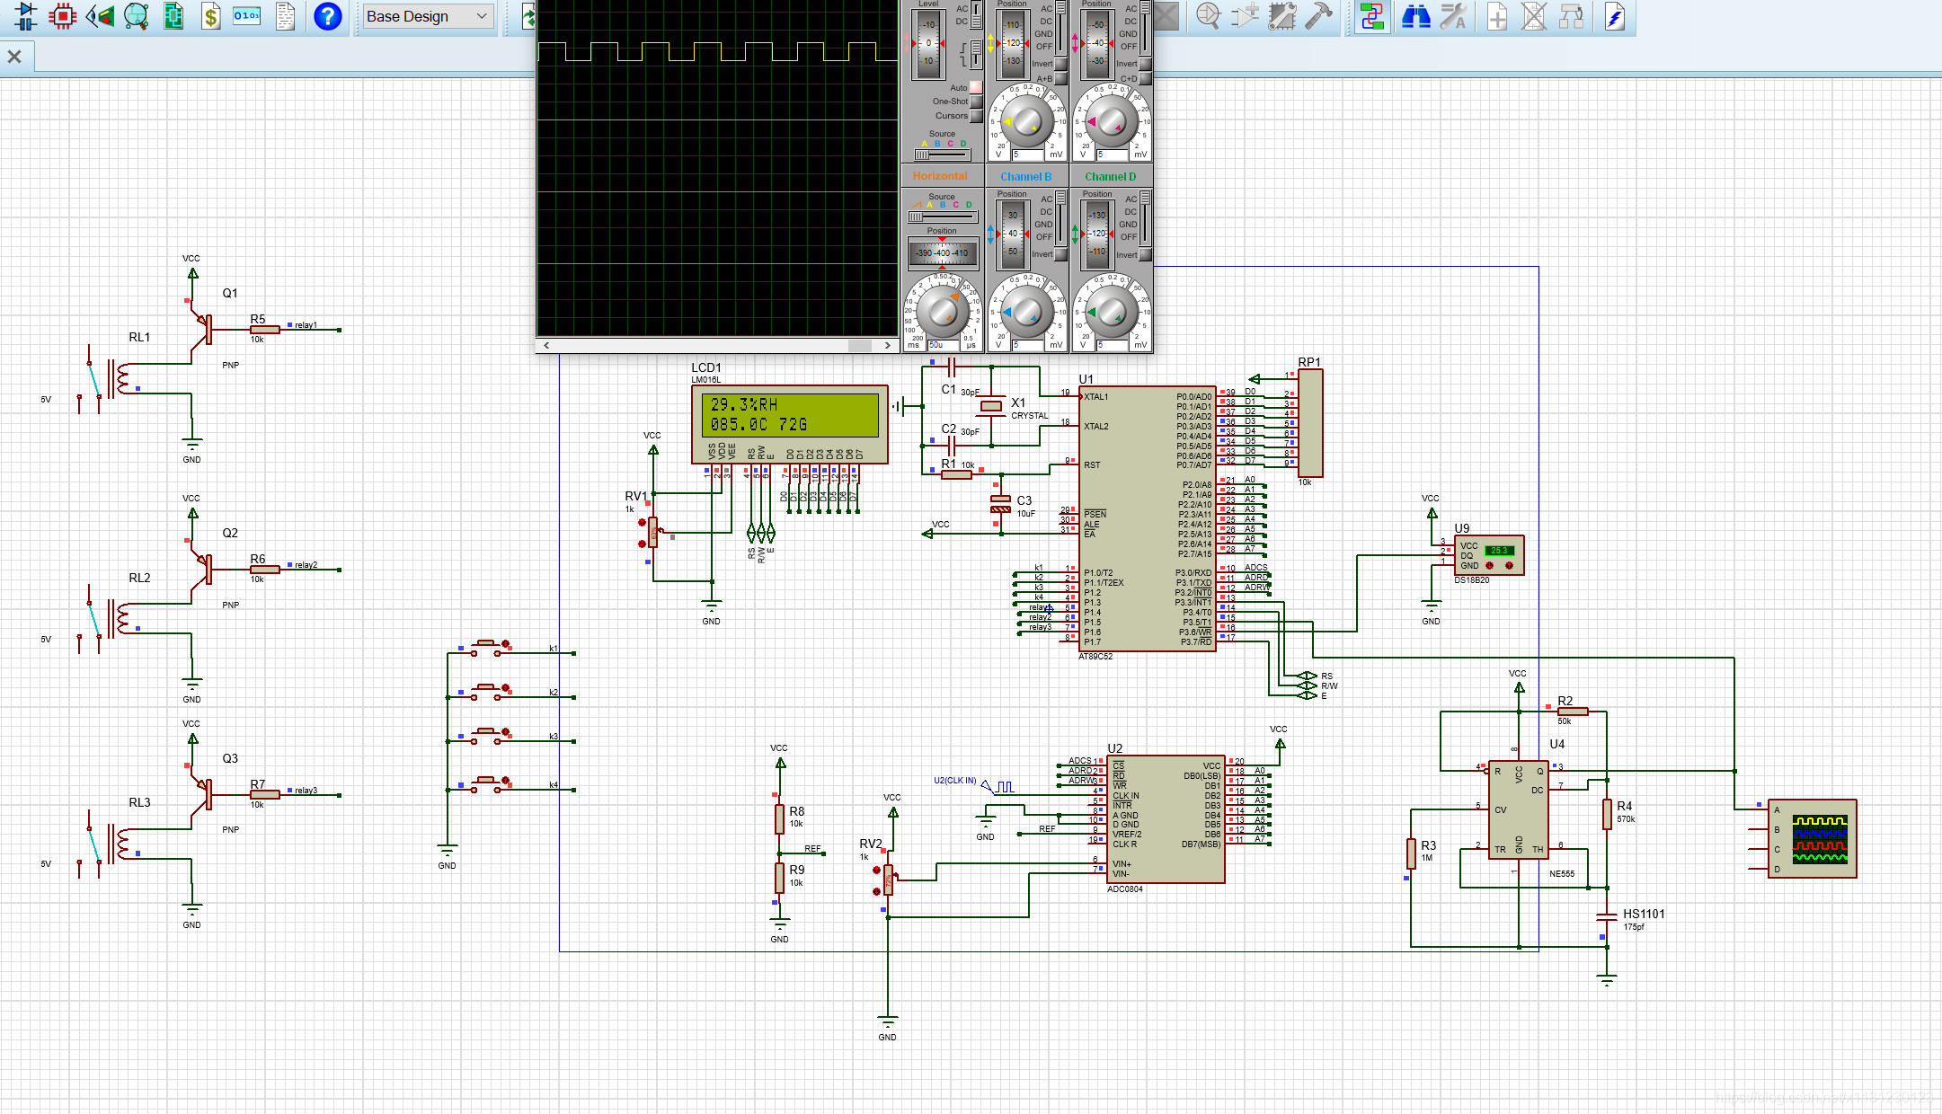
Task: Toggle the trigger Auto button
Action: 976,87
